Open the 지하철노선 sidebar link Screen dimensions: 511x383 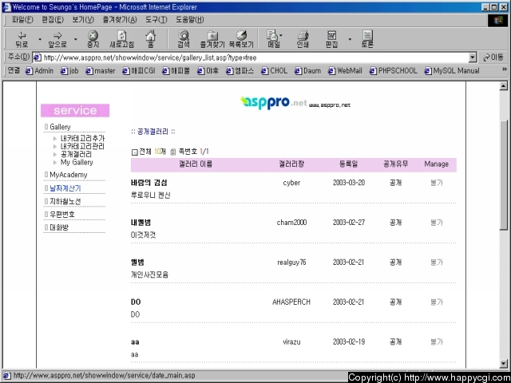65,202
